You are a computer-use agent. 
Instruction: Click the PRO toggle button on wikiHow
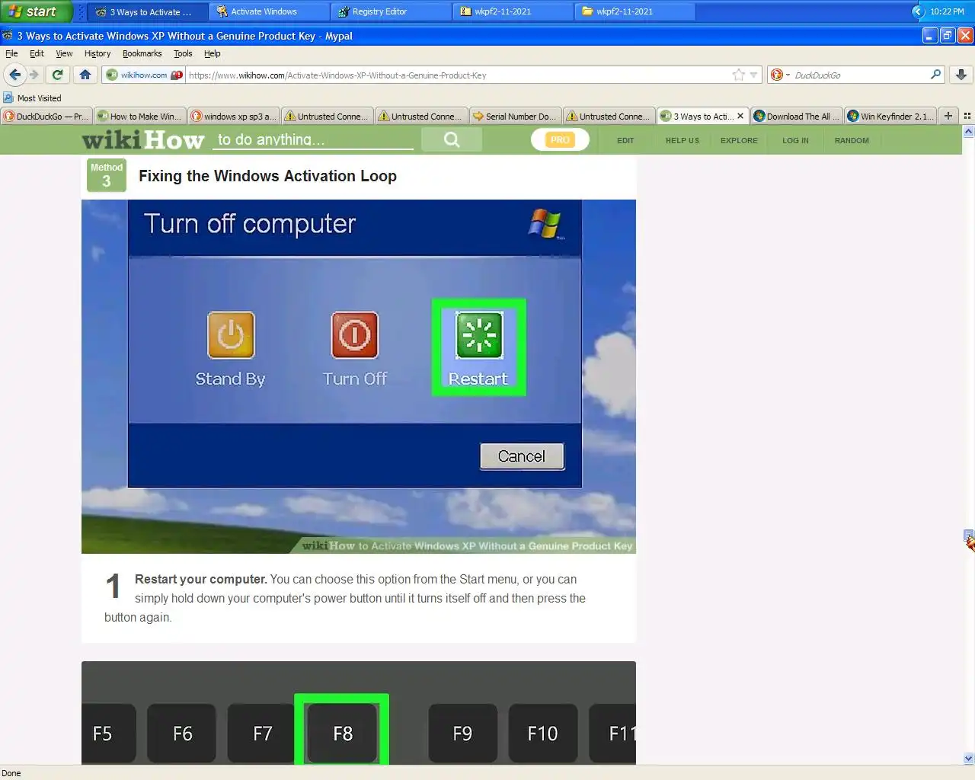click(x=560, y=139)
